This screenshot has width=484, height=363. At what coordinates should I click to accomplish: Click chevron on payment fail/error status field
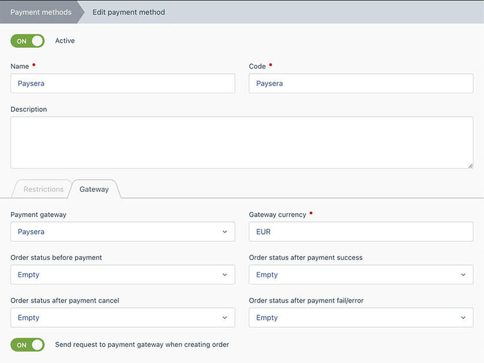tap(463, 317)
